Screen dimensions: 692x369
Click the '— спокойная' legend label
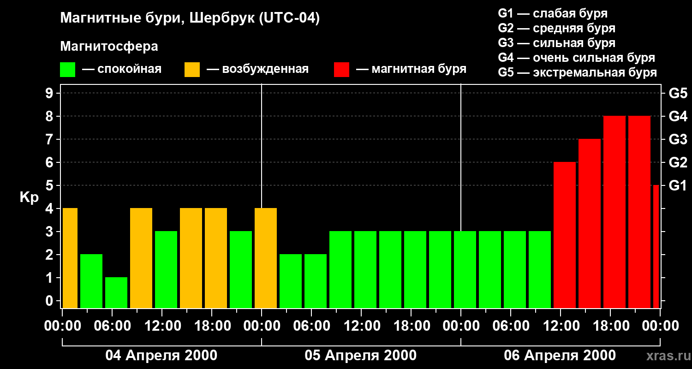pos(122,70)
